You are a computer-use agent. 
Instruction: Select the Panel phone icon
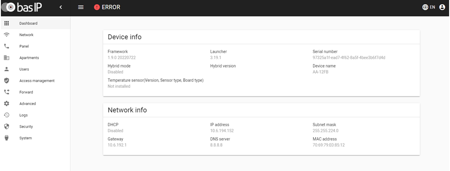pyautogui.click(x=6, y=46)
